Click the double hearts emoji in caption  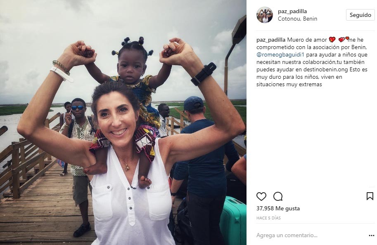pos(344,39)
